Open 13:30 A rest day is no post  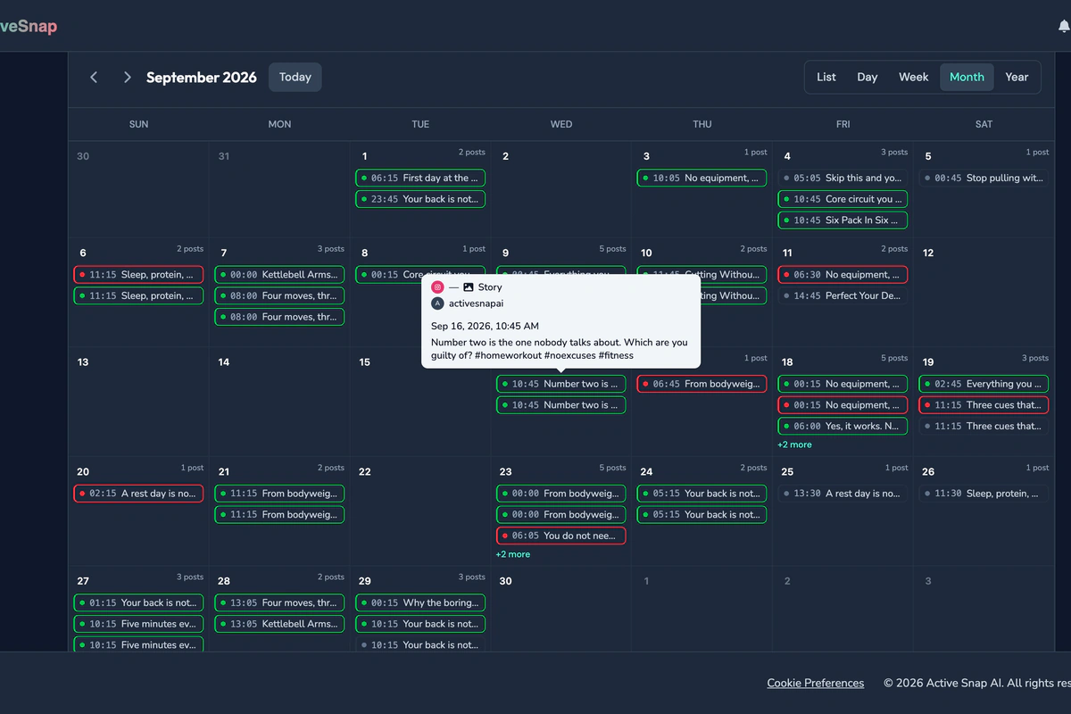pyautogui.click(x=843, y=494)
